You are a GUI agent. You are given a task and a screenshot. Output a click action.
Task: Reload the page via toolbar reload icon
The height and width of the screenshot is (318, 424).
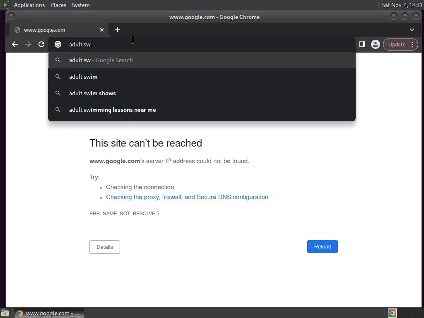tap(41, 44)
